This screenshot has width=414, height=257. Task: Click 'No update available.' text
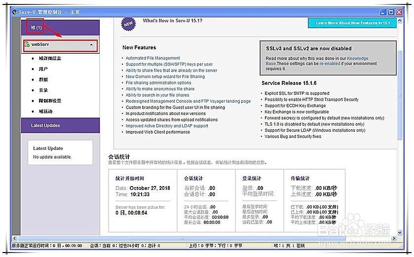(52, 157)
